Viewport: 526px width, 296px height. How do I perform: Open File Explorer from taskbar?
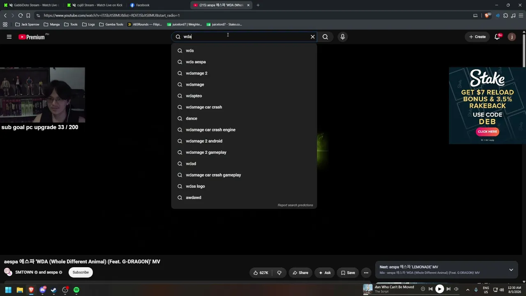(20, 290)
